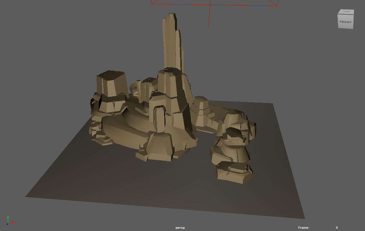Click the top-front edge of the ViewCube

click(x=345, y=14)
